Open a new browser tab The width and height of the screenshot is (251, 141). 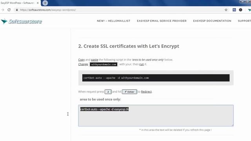(x=45, y=3)
